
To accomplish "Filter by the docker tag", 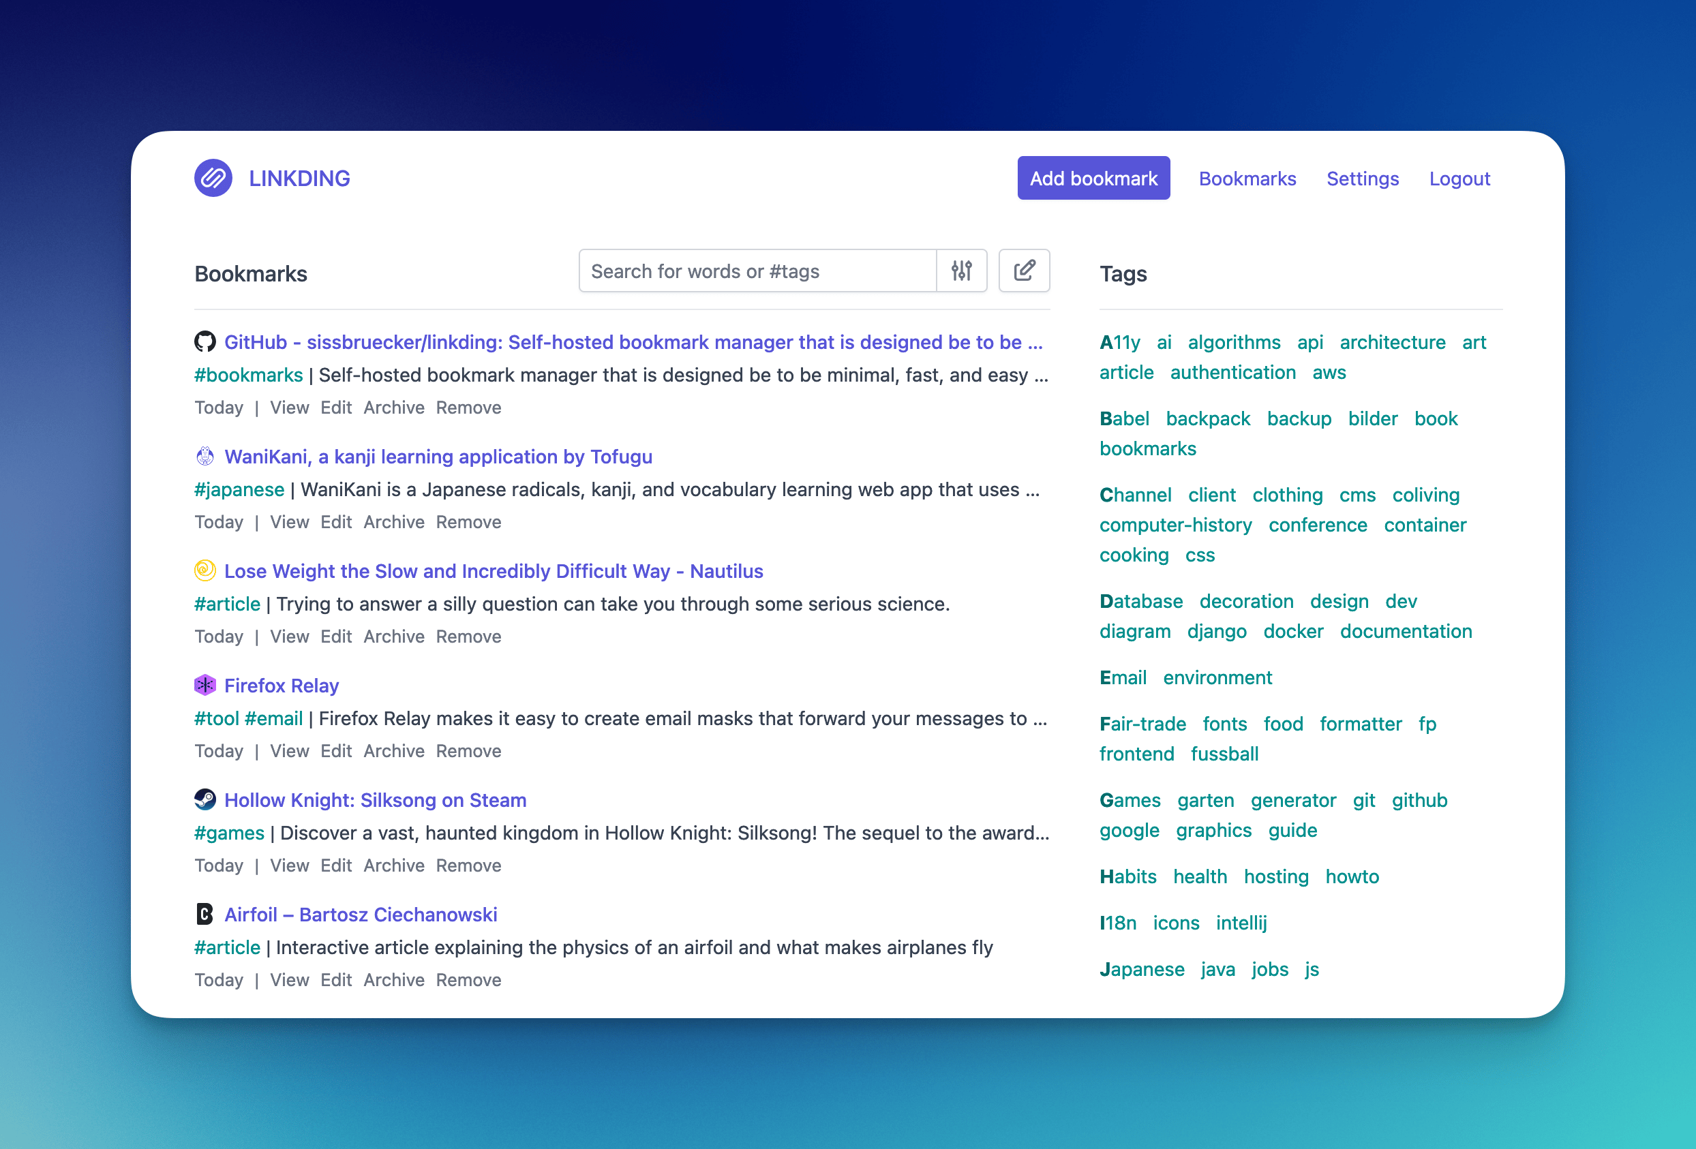I will (1293, 632).
